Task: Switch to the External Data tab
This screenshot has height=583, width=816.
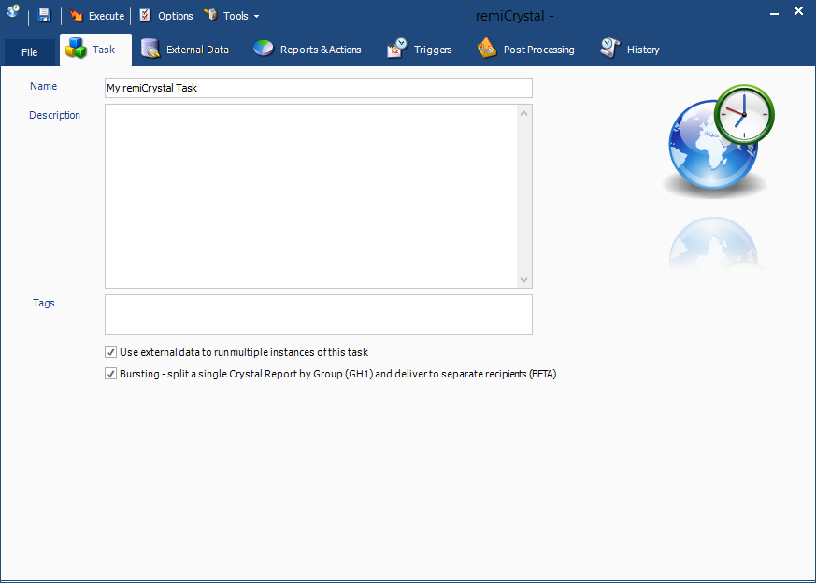Action: pyautogui.click(x=185, y=50)
